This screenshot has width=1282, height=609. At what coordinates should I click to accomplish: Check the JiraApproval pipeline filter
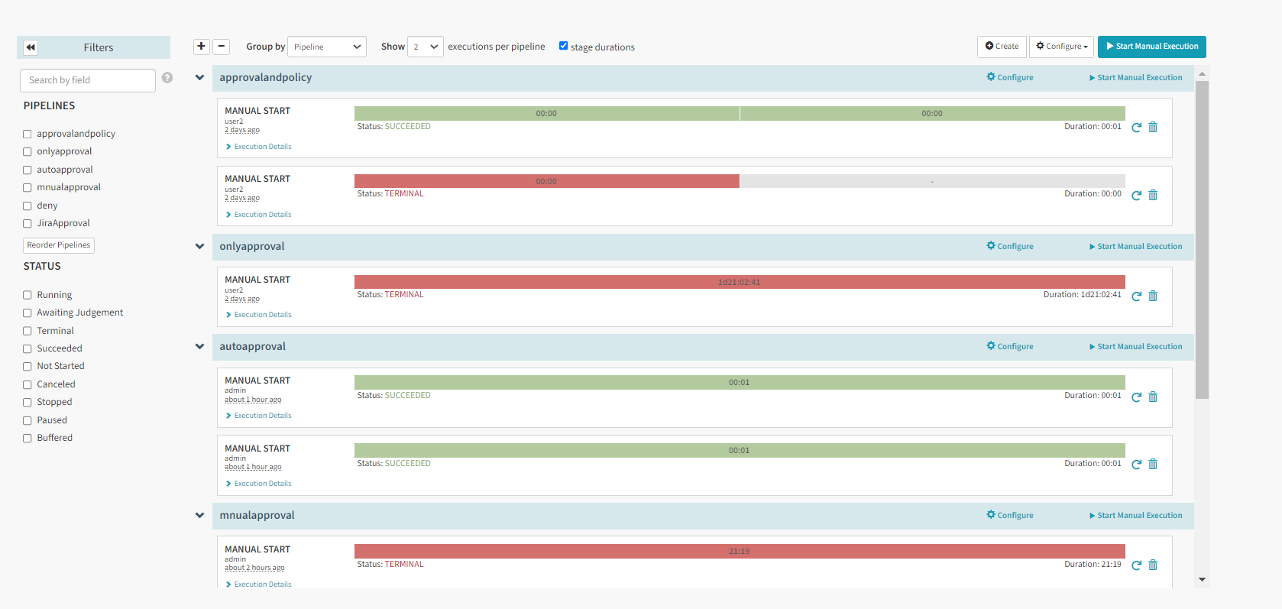28,224
